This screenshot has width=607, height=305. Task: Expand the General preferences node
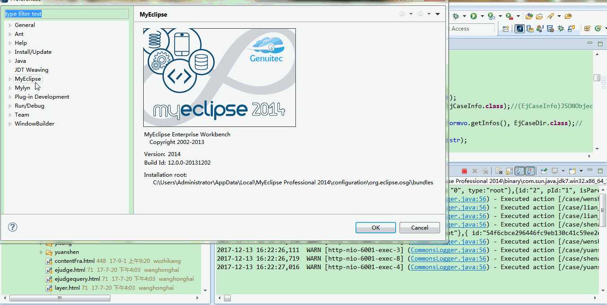tap(10, 25)
